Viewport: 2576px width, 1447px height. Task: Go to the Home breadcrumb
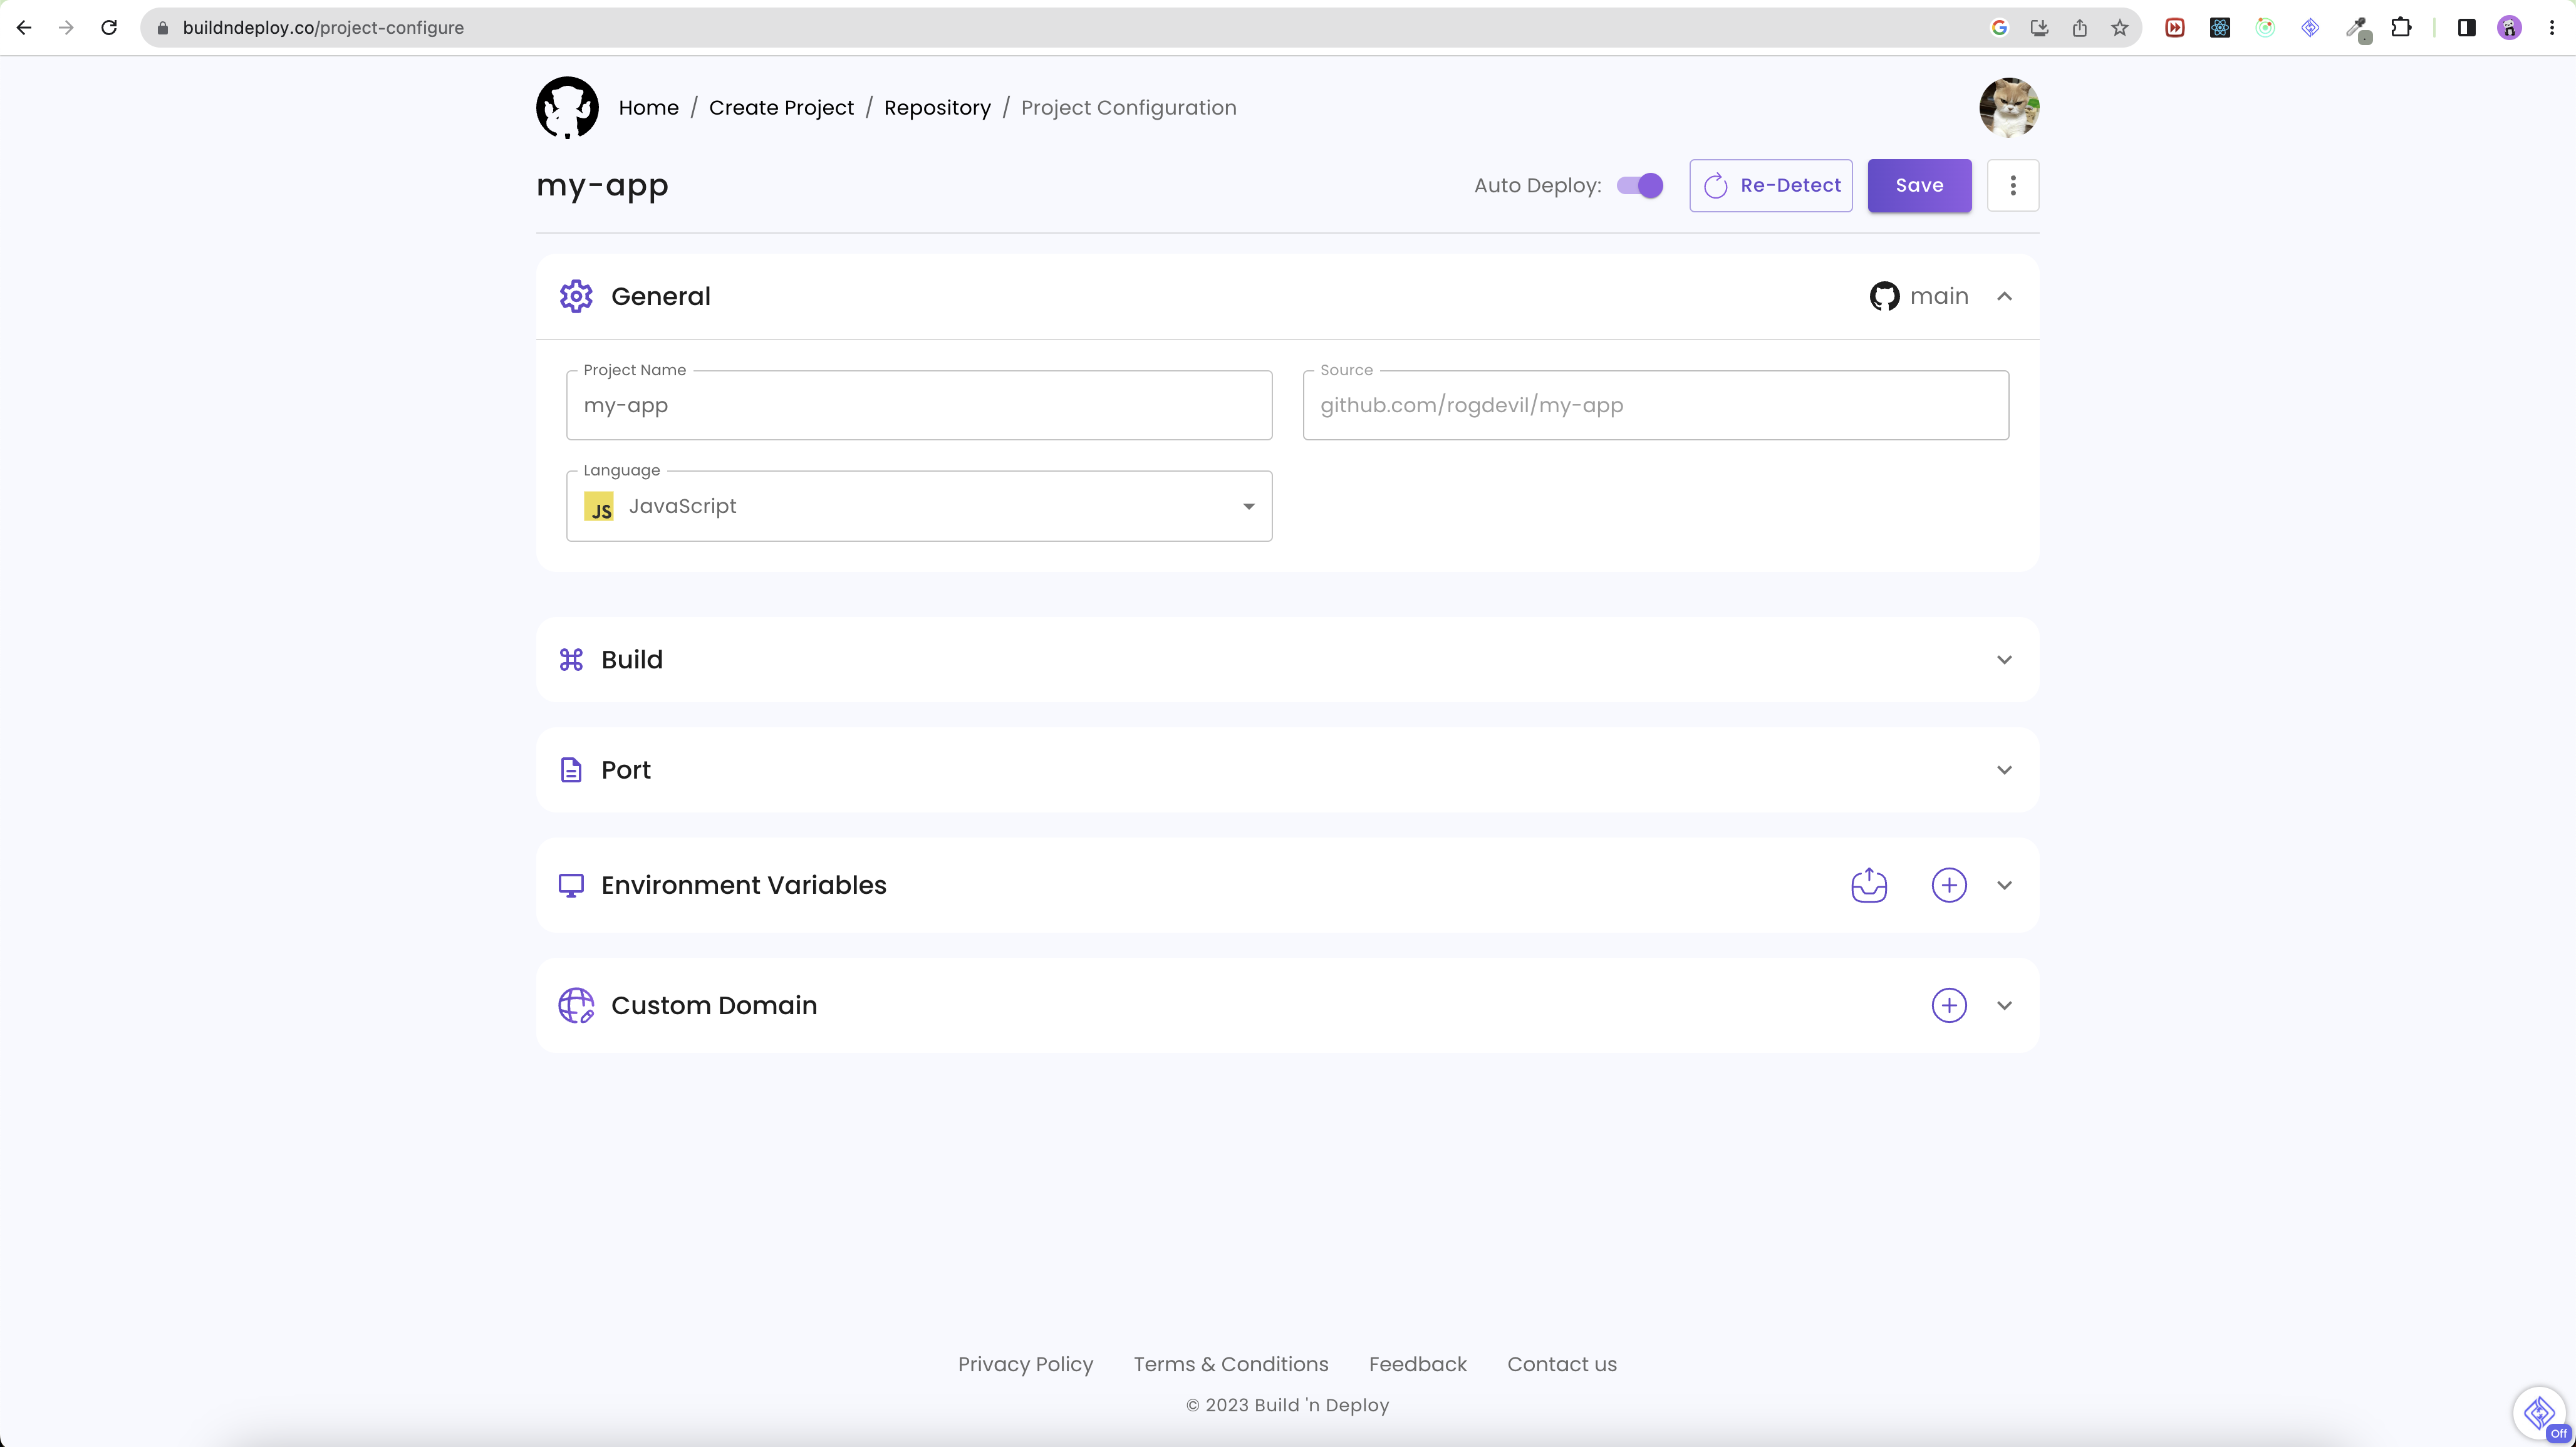point(648,107)
